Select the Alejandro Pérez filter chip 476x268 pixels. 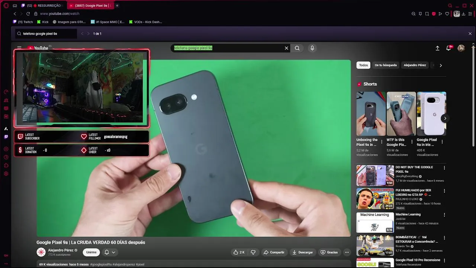pos(415,65)
